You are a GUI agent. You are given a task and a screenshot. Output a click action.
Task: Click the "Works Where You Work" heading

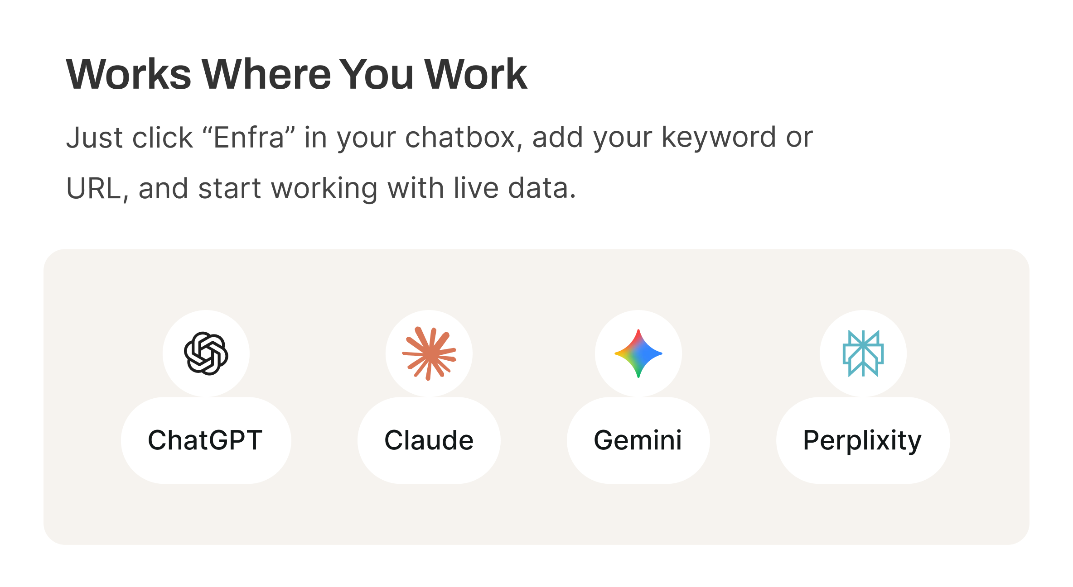297,74
